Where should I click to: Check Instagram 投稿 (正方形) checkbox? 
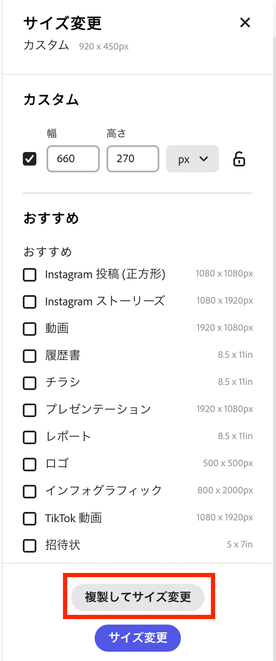point(30,275)
